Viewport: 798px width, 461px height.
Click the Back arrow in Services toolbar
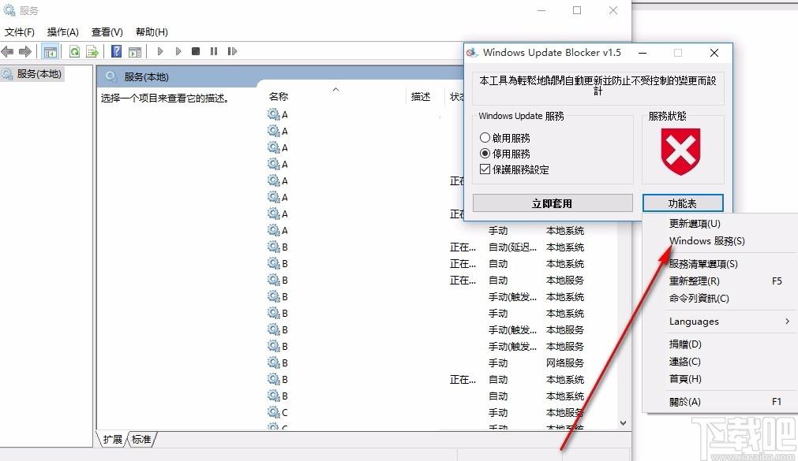pyautogui.click(x=8, y=51)
